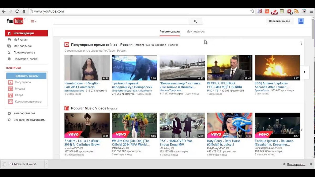Screen dimensions: 315x177
Task: Open the three-dot menu of the popular section
Action: coord(301,43)
